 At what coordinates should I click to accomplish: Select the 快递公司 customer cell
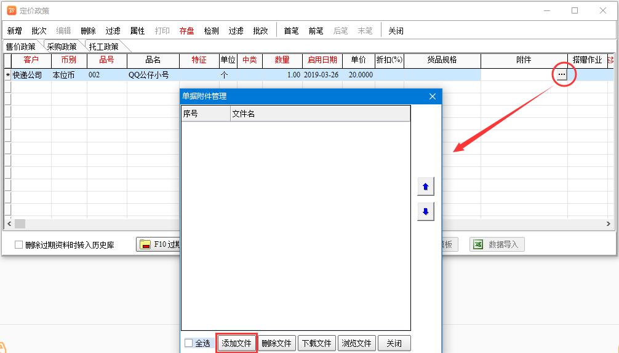pyautogui.click(x=28, y=75)
